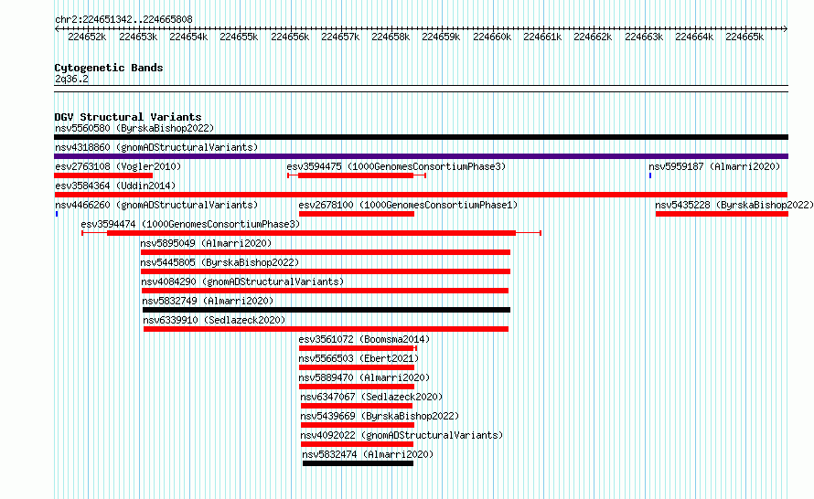Select the red bar under nsv6347067
The width and height of the screenshot is (814, 499).
point(357,406)
